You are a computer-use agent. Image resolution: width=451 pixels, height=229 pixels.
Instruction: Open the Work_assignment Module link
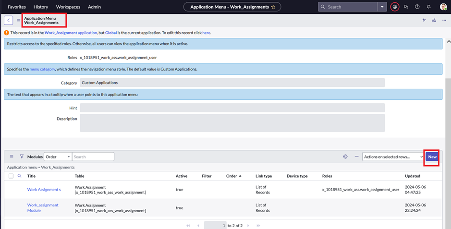point(43,207)
